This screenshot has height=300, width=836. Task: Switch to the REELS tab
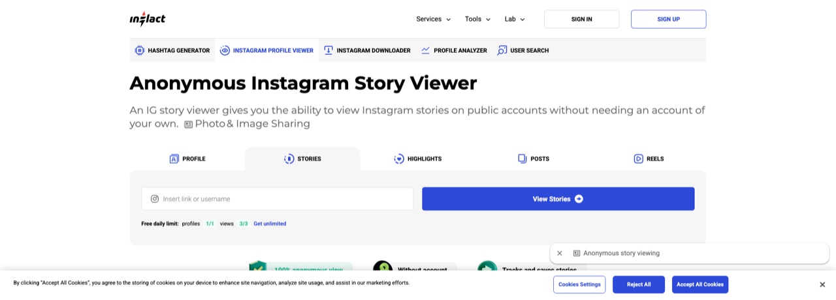(x=649, y=158)
